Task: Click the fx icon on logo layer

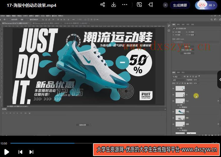Action: click(218, 101)
